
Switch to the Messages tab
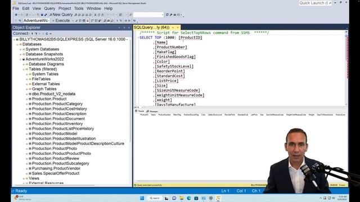(152, 111)
